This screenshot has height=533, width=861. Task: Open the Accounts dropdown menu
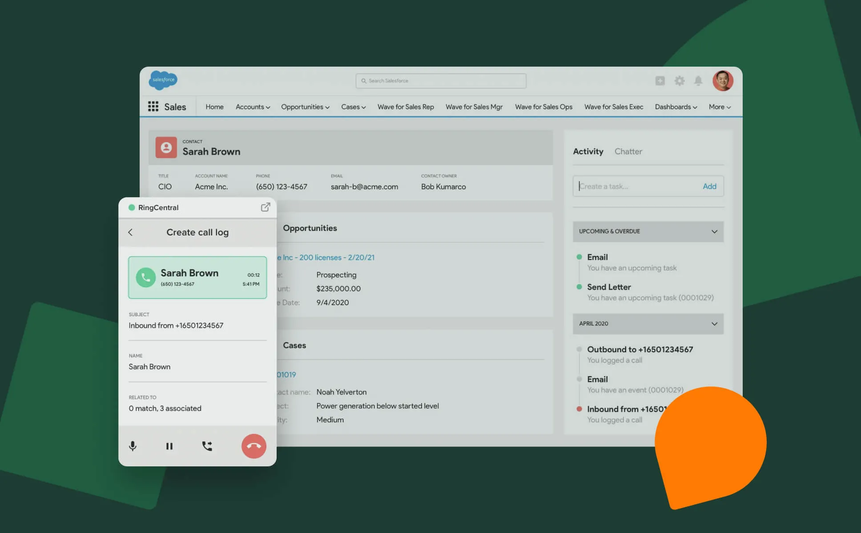click(x=253, y=107)
